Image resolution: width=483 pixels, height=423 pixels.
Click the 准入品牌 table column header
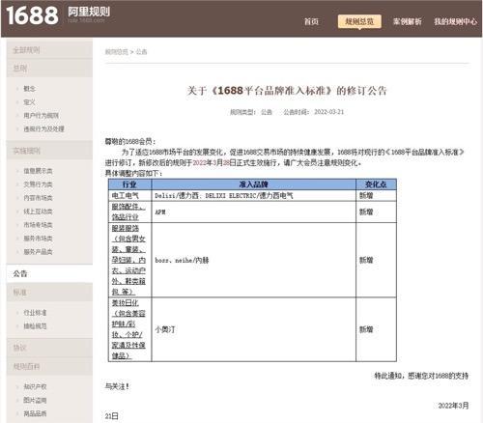pos(253,184)
